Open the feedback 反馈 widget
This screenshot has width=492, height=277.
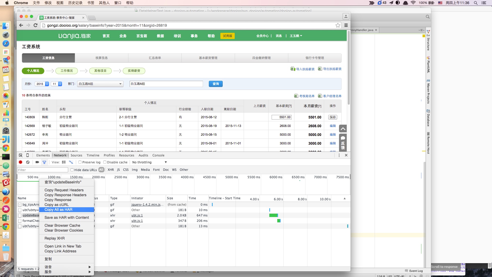[343, 142]
